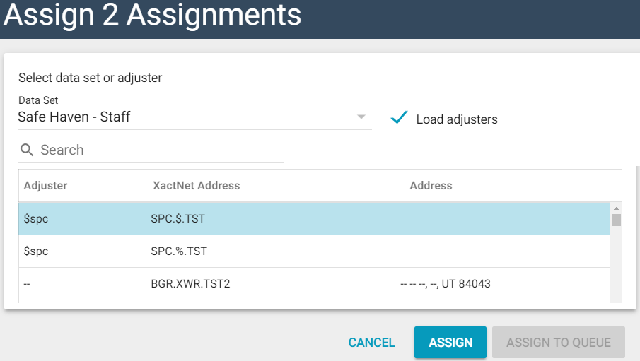
Task: Click the Load adjusters label text
Action: [x=457, y=119]
